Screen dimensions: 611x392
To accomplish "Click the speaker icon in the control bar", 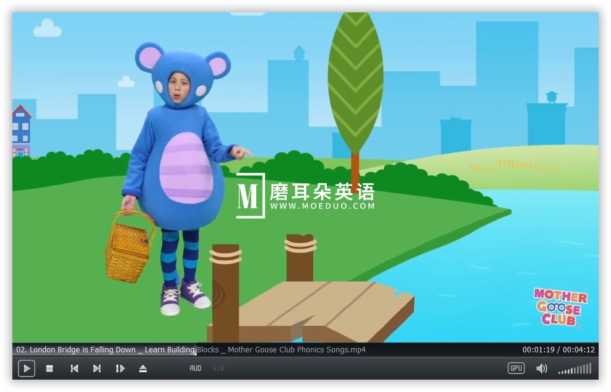I will tap(542, 368).
